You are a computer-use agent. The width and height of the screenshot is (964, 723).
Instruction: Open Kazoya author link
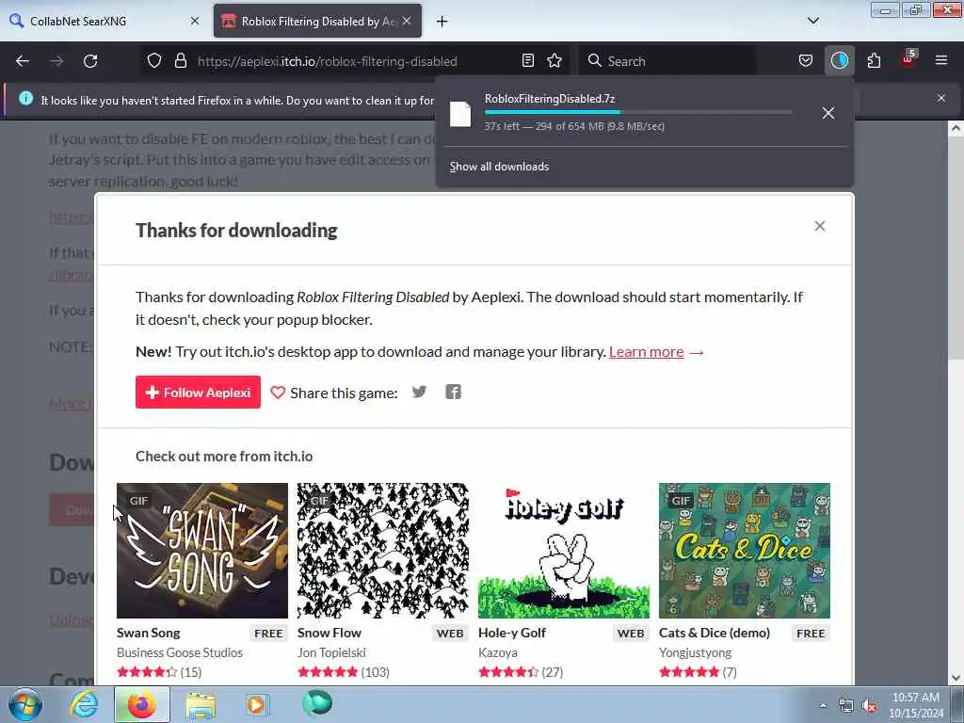click(498, 652)
